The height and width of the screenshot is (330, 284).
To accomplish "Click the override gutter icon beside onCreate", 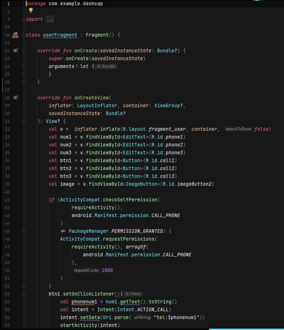I will 15,51.
